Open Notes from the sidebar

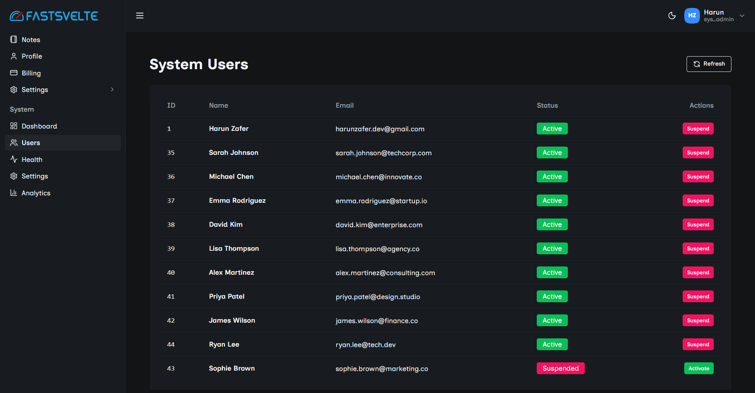click(x=31, y=40)
